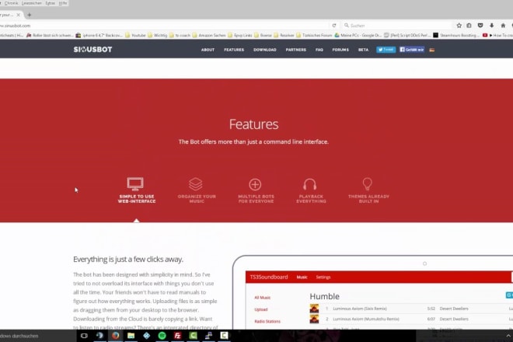Focus the sinusbot.com address bar
Image resolution: width=513 pixels, height=342 pixels.
click(163, 26)
